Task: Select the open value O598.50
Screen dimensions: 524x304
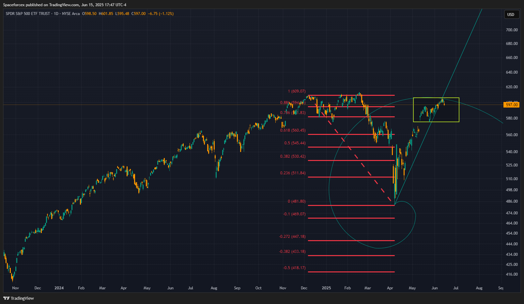Action: (x=89, y=14)
